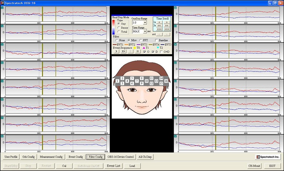Select channel 8 marker on head diagram
284x171 pixels.
tap(142, 78)
